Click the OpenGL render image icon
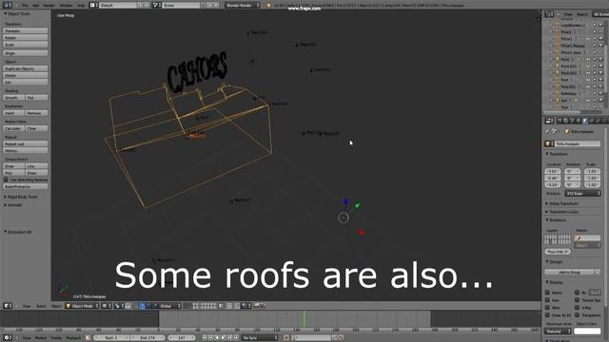This screenshot has width=609, height=342. pos(257,306)
